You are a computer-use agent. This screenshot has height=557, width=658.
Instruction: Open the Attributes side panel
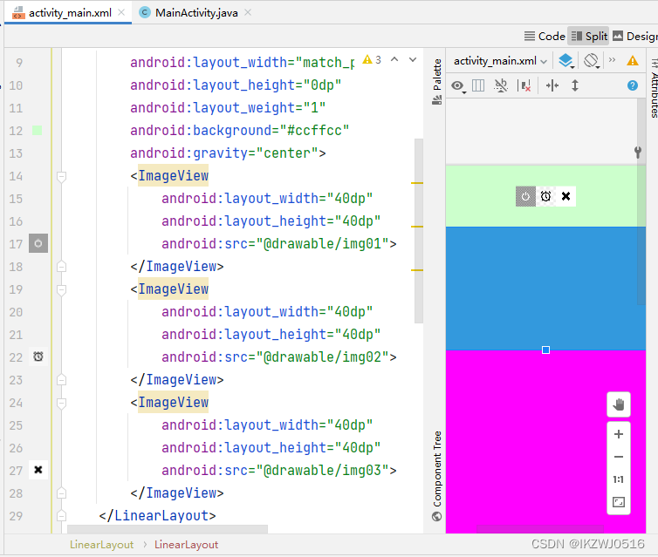[x=654, y=88]
